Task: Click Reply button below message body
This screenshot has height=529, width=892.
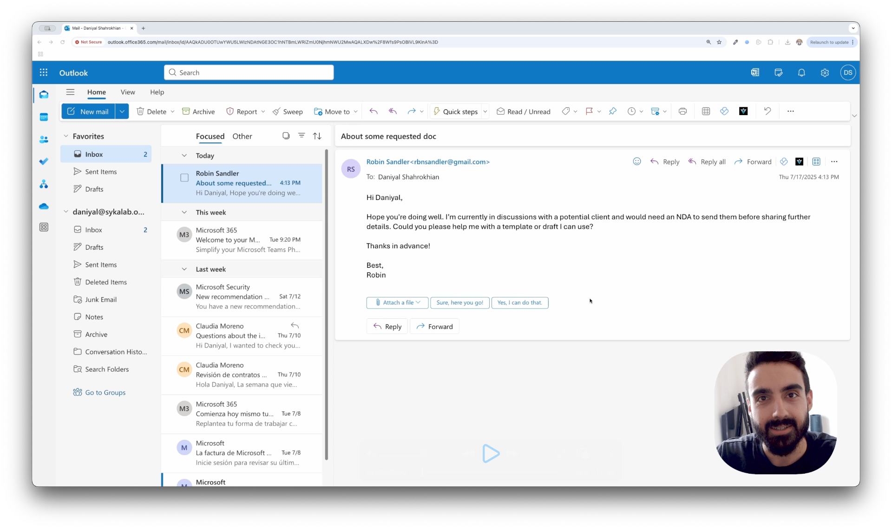Action: (x=387, y=326)
